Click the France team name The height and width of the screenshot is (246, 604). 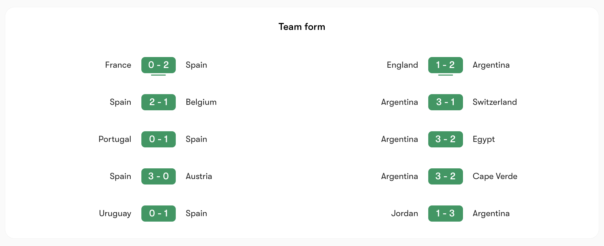(x=118, y=65)
